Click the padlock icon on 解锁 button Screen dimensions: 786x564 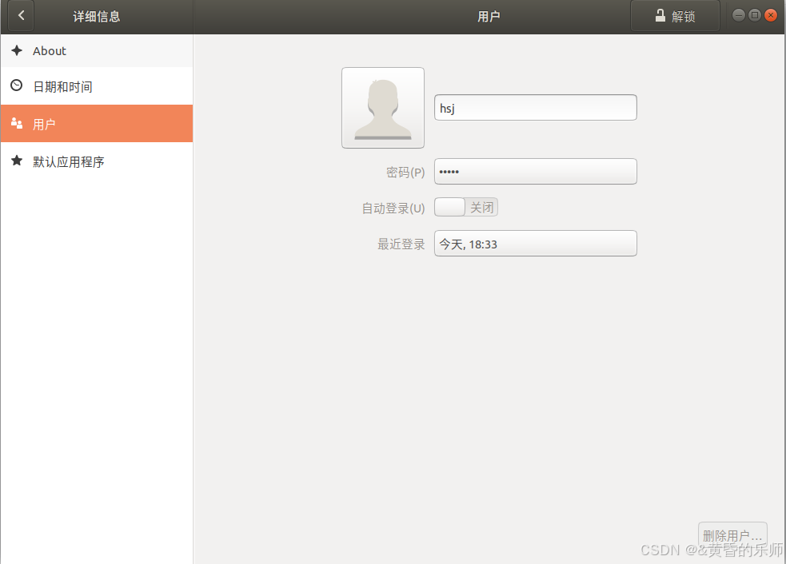coord(660,16)
